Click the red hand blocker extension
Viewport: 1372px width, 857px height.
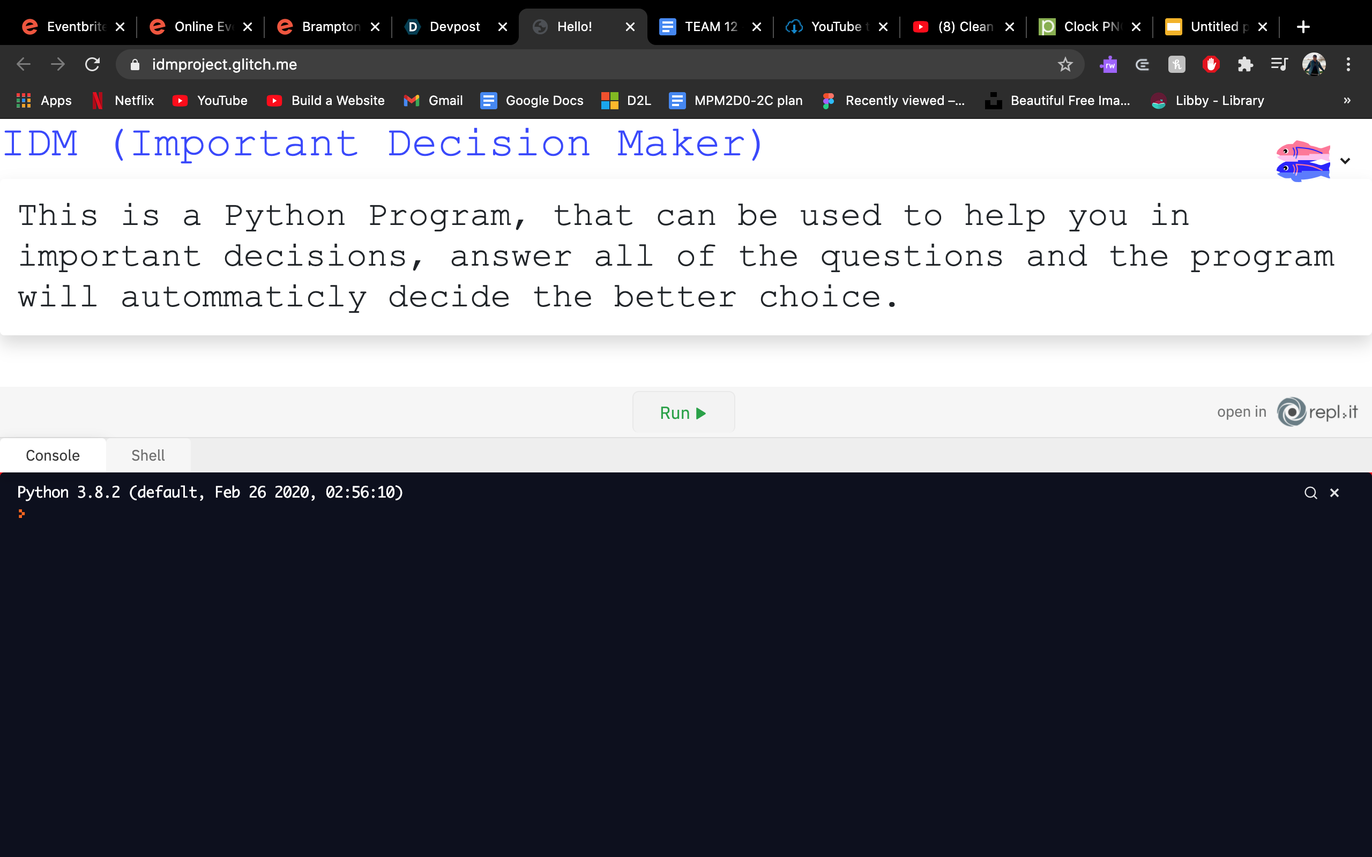[1211, 65]
